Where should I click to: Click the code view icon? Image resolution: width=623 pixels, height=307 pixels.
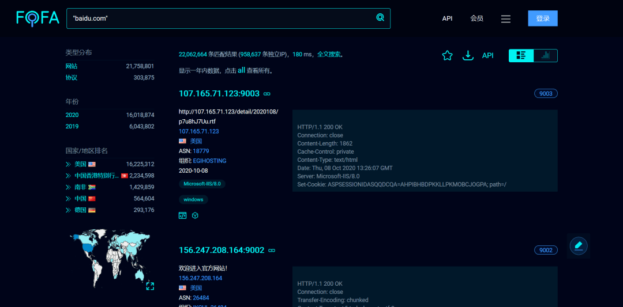(x=183, y=215)
